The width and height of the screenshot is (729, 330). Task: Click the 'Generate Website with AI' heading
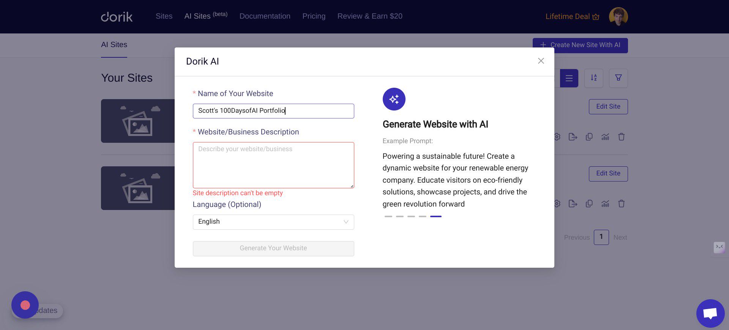[x=435, y=124]
